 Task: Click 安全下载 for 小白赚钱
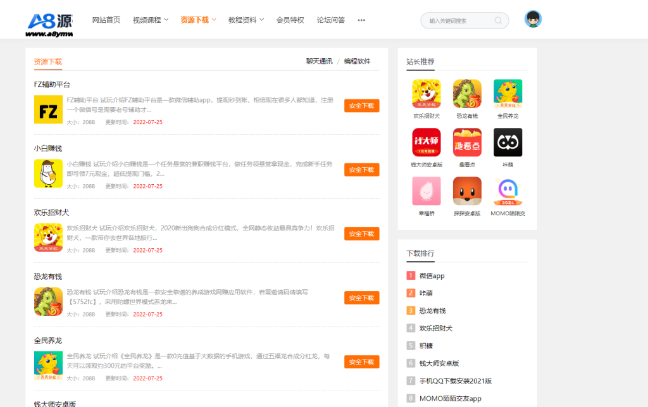click(x=361, y=170)
